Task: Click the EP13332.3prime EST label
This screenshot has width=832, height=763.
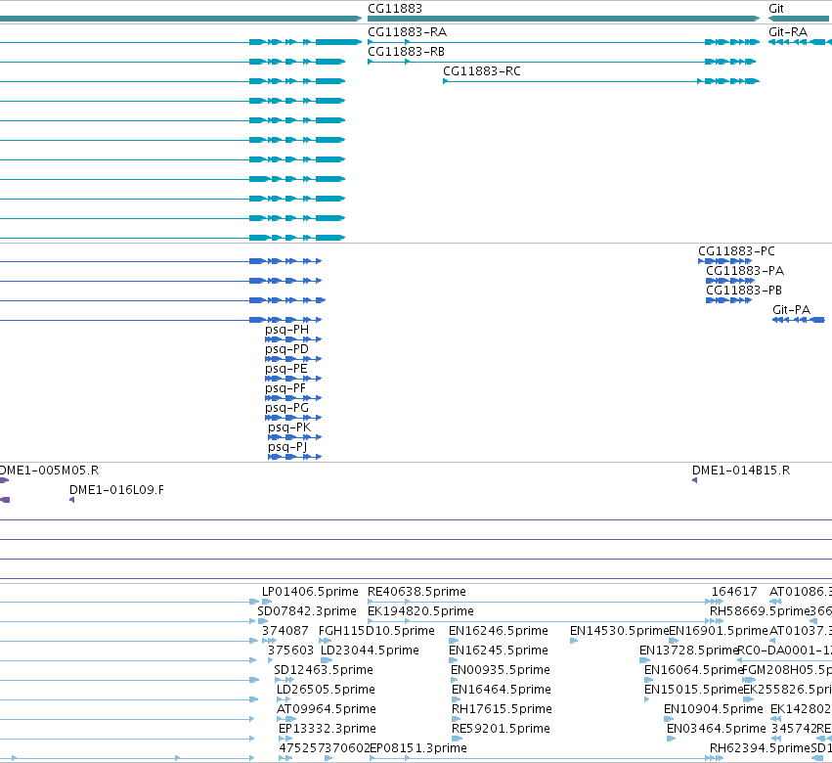Action: click(x=328, y=730)
